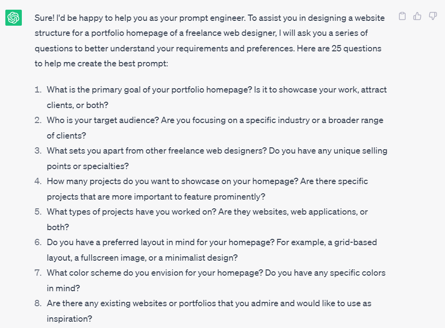Click question 1 about the primary goal
The width and height of the screenshot is (445, 328).
(x=216, y=90)
